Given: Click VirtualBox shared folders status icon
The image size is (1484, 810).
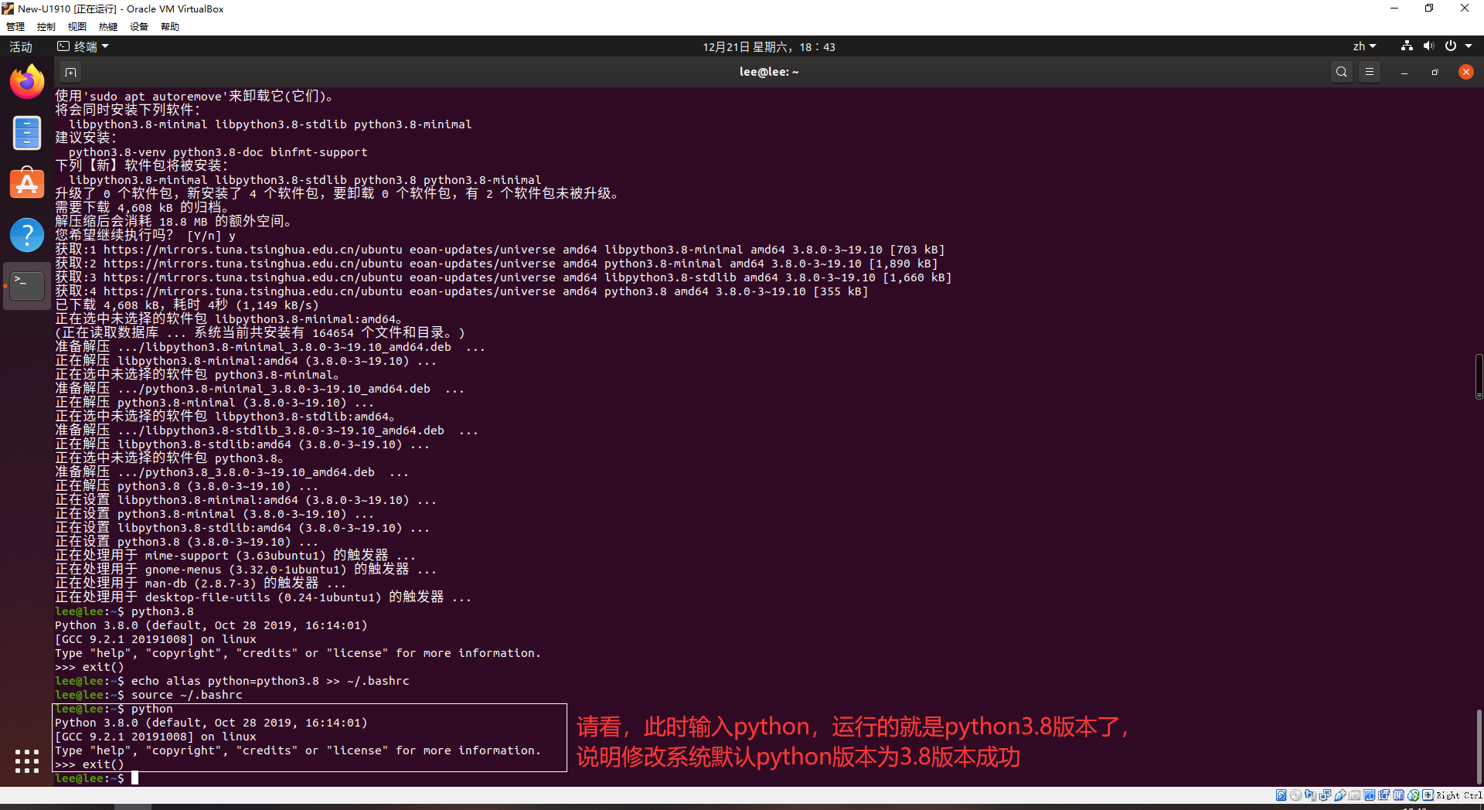Looking at the screenshot, I should (x=1355, y=795).
